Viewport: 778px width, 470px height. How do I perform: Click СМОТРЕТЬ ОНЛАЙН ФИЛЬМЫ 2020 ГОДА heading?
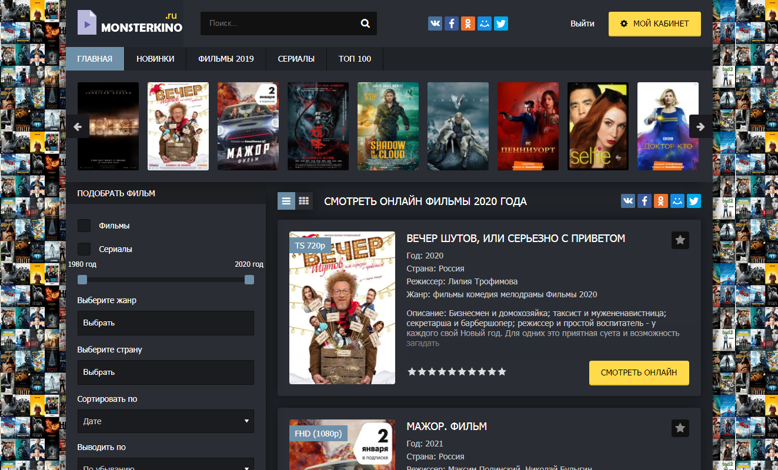click(425, 202)
